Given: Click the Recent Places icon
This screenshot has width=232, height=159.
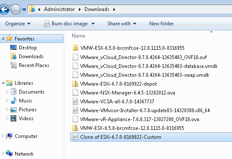Looking at the screenshot, I should 13,65.
